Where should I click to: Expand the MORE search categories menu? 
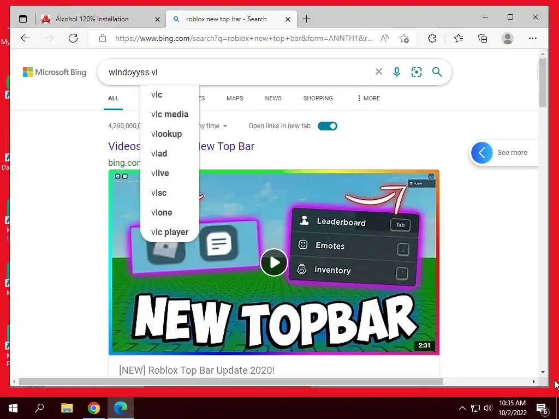[x=368, y=98]
